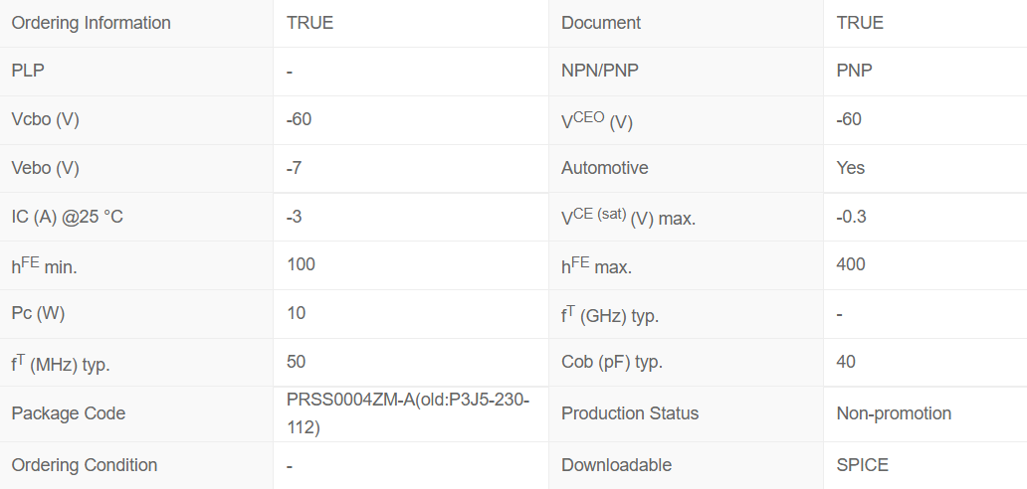Select the VCEO (V) parameter label
The image size is (1027, 489).
[x=597, y=121]
